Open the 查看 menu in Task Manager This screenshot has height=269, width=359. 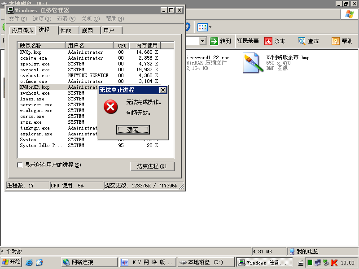[66, 19]
